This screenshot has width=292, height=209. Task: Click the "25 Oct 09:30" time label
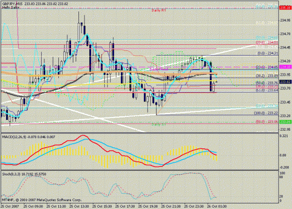pyautogui.click(x=33, y=206)
